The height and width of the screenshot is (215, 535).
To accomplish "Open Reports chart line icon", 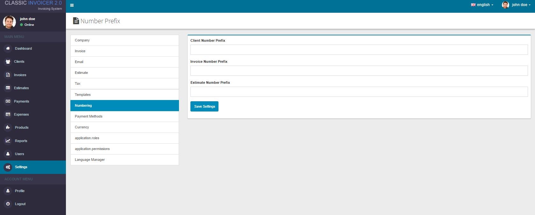I will coord(8,141).
